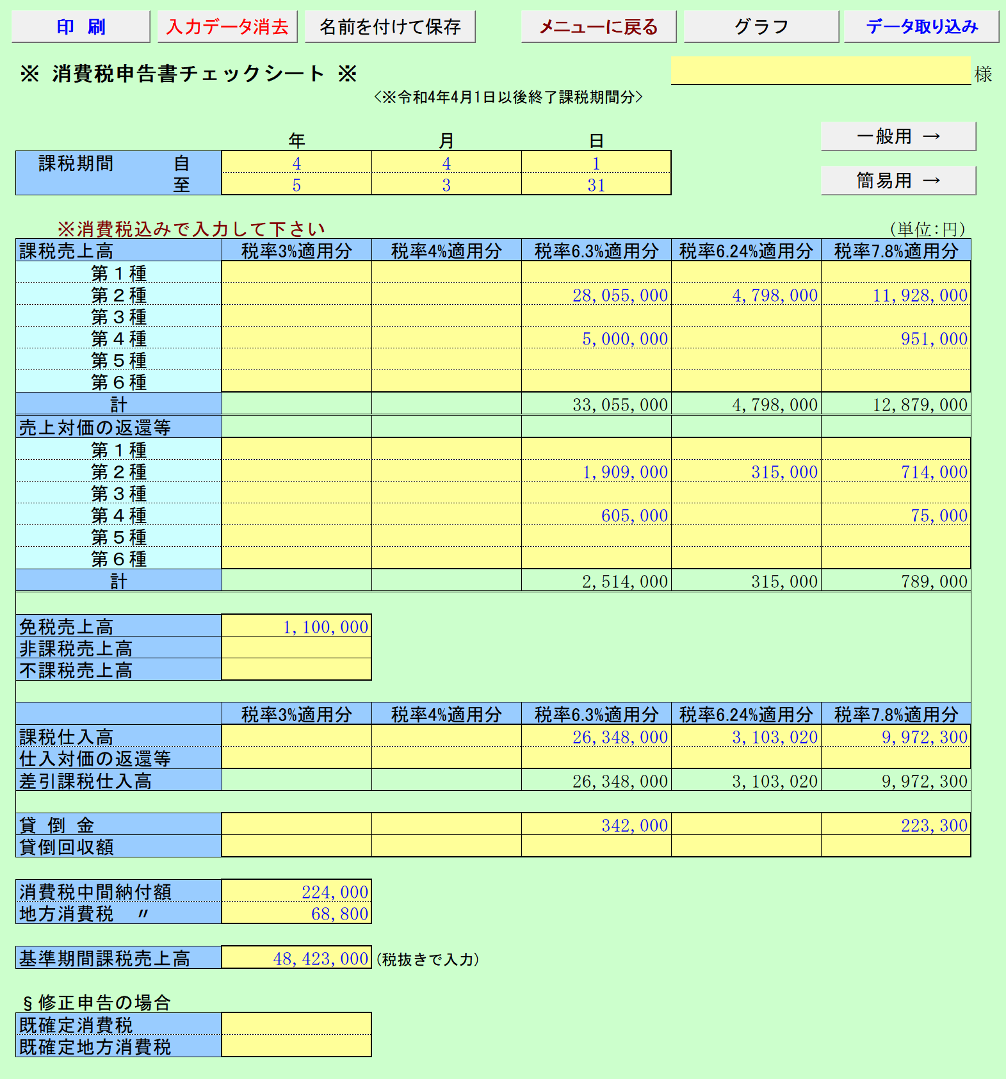This screenshot has height=1079, width=1006.
Task: Click データ取り込み import button
Action: click(921, 27)
